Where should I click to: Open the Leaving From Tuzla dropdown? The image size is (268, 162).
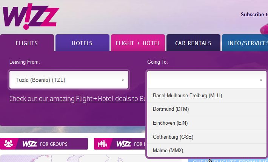pos(69,79)
